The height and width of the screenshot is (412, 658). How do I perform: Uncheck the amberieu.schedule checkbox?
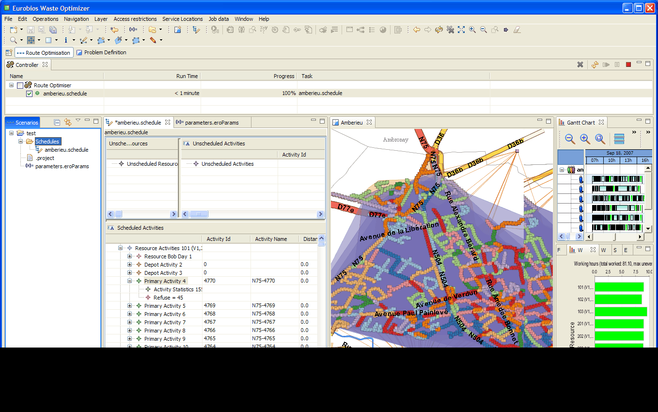[x=30, y=94]
